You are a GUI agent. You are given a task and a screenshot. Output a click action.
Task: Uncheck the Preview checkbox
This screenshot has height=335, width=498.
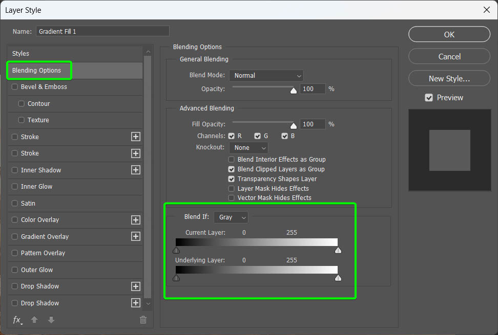[x=429, y=98]
